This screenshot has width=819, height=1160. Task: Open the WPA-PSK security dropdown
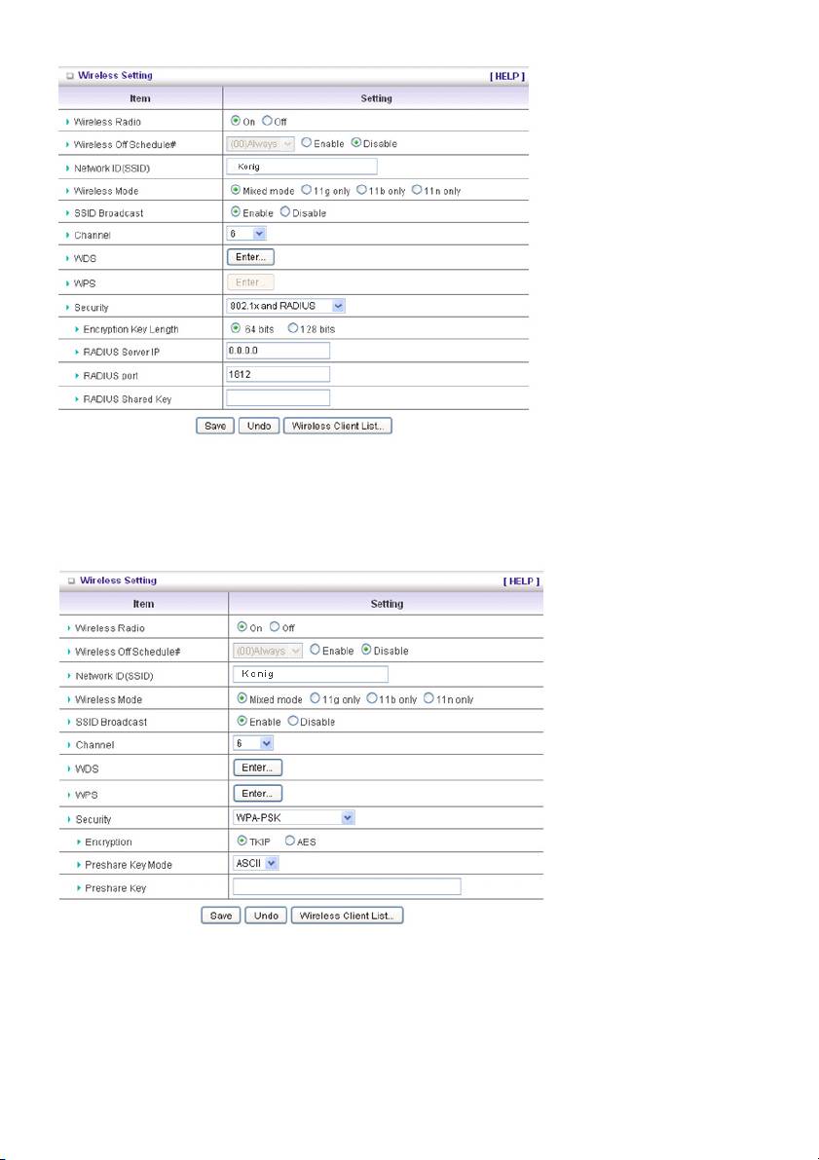[293, 817]
